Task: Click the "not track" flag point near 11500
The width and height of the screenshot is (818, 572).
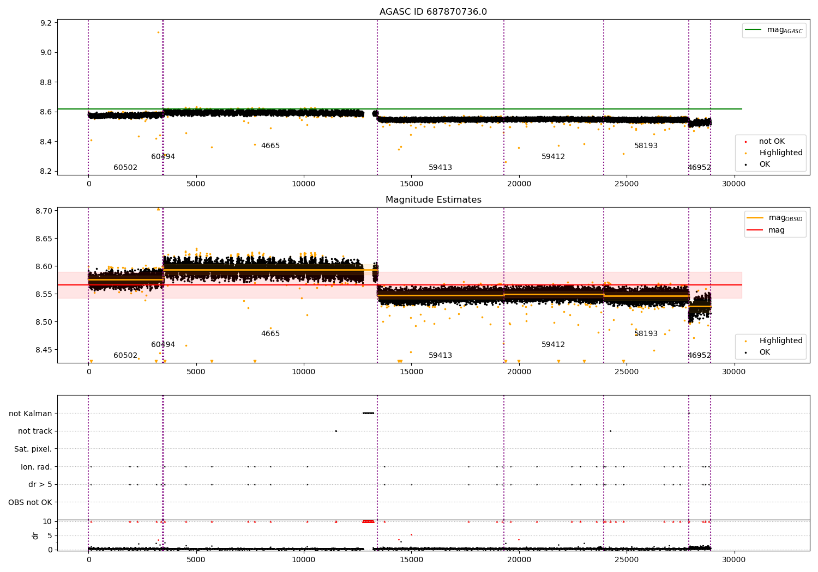Action: click(335, 431)
